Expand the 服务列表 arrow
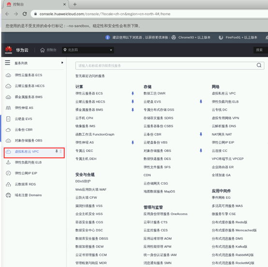Image resolution: width=268 pixels, height=267 pixels. tap(62, 62)
